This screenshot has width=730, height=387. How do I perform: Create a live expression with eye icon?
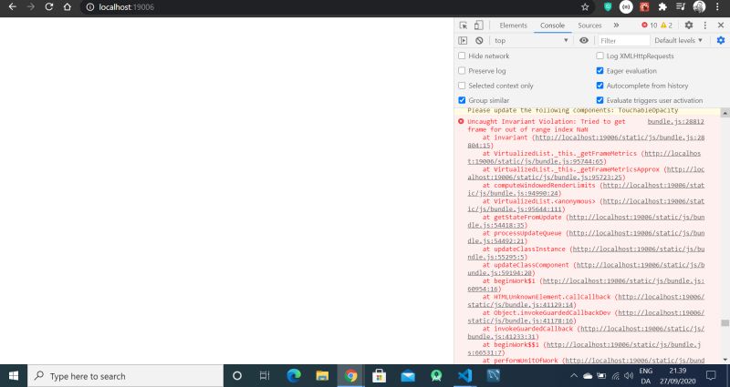(x=584, y=40)
